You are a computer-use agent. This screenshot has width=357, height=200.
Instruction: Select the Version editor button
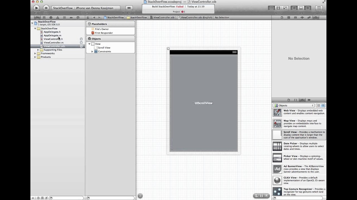coord(285,8)
